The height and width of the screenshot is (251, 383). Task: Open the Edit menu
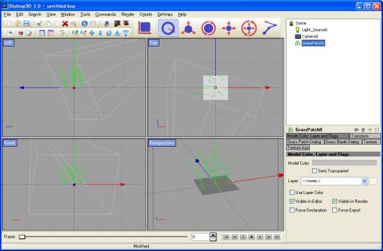[x=19, y=15]
